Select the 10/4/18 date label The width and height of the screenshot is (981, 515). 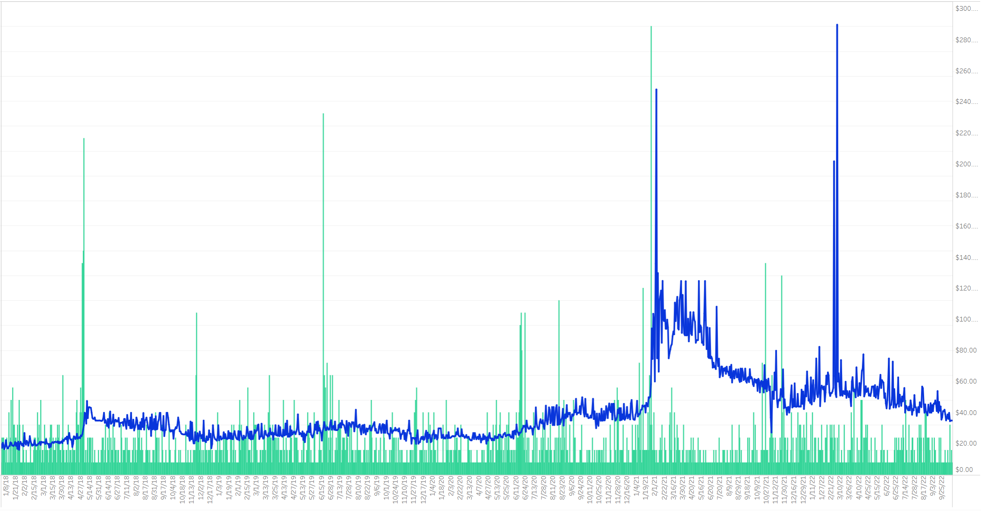click(x=173, y=487)
